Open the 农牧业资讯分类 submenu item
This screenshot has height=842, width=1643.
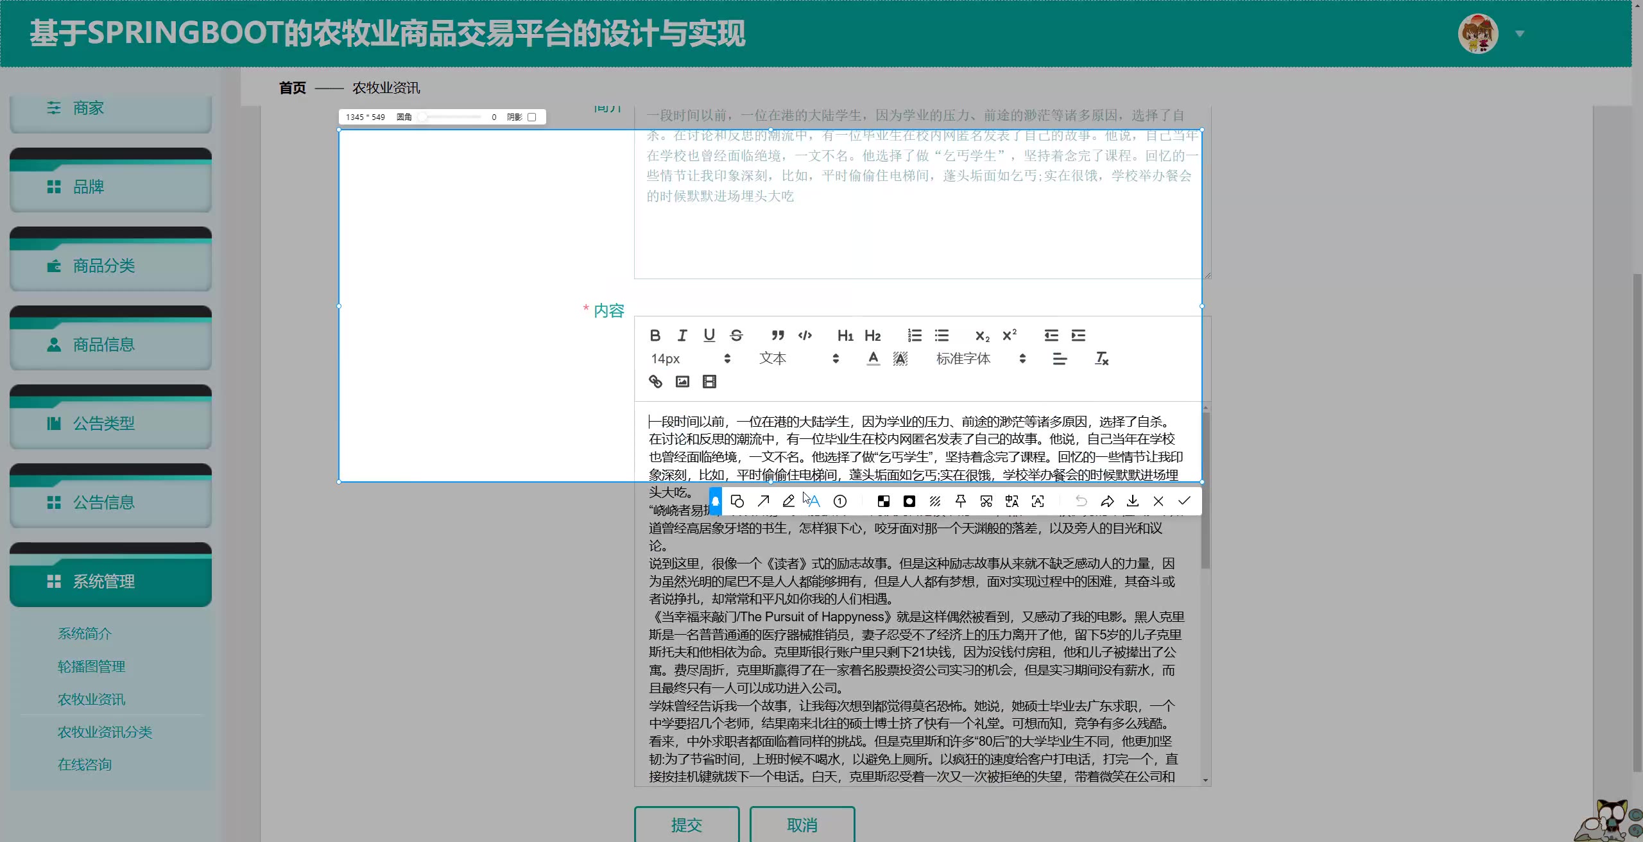tap(105, 732)
